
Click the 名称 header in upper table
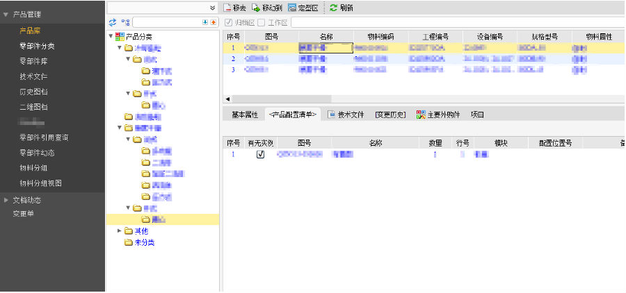click(x=326, y=37)
